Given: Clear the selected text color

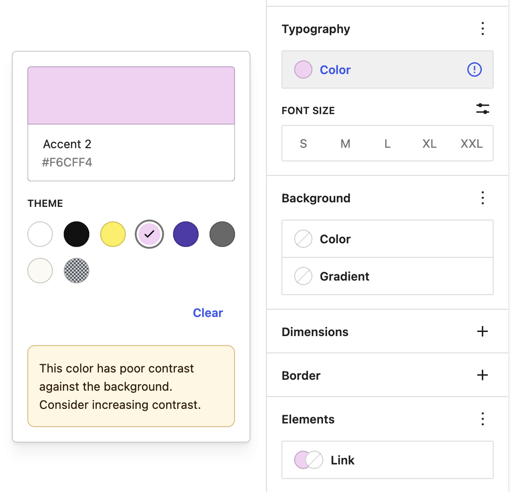Looking at the screenshot, I should point(208,313).
